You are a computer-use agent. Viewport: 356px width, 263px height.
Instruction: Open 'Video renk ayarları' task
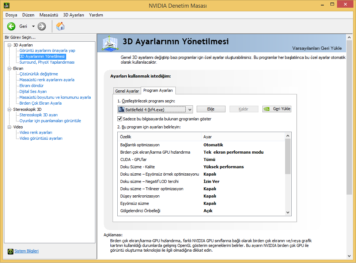coord(36,132)
